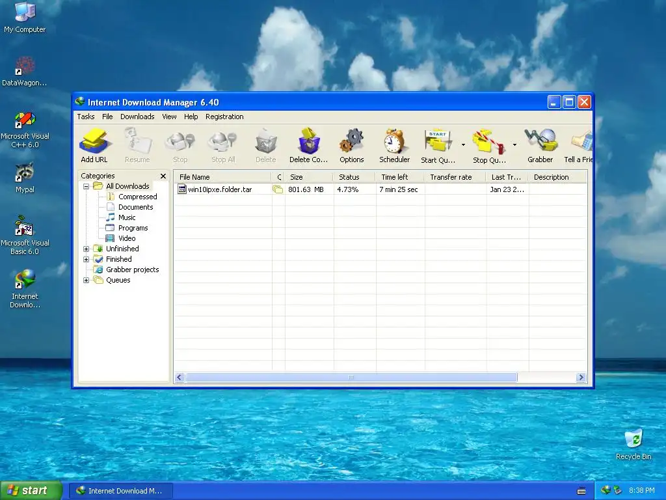
Task: Sort by the File Name column header
Action: [x=222, y=177]
